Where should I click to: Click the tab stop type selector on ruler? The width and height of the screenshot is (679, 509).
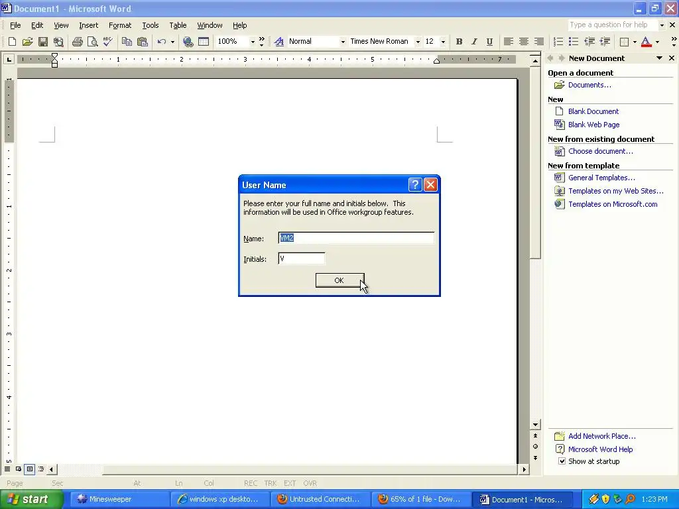[x=9, y=59]
